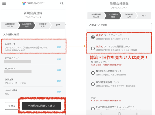Click the masked password field
The image size is (155, 115).
coord(18,72)
